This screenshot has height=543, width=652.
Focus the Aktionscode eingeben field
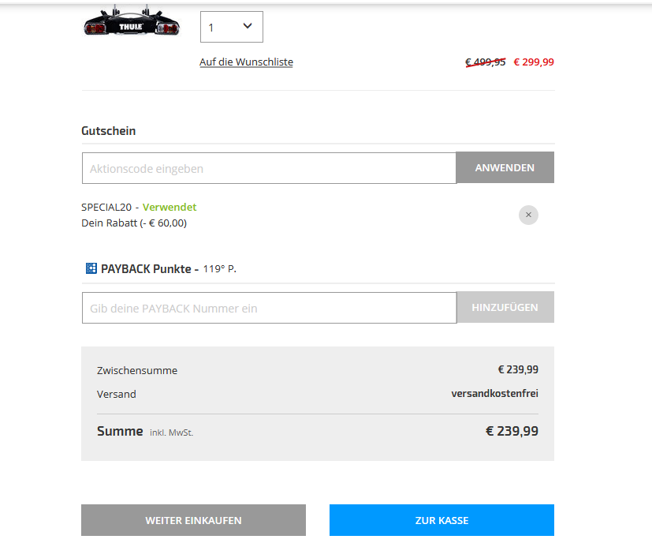pyautogui.click(x=269, y=168)
